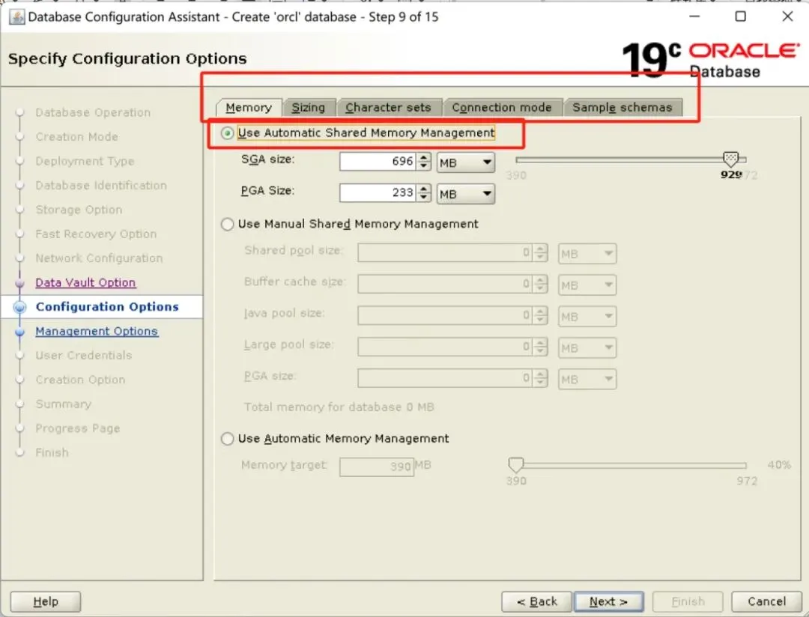Click the SGA size input field
This screenshot has width=809, height=617.
[x=378, y=162]
